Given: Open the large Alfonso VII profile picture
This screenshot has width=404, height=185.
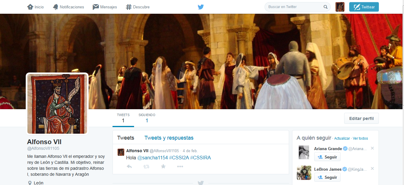Looking at the screenshot, I should (57, 104).
